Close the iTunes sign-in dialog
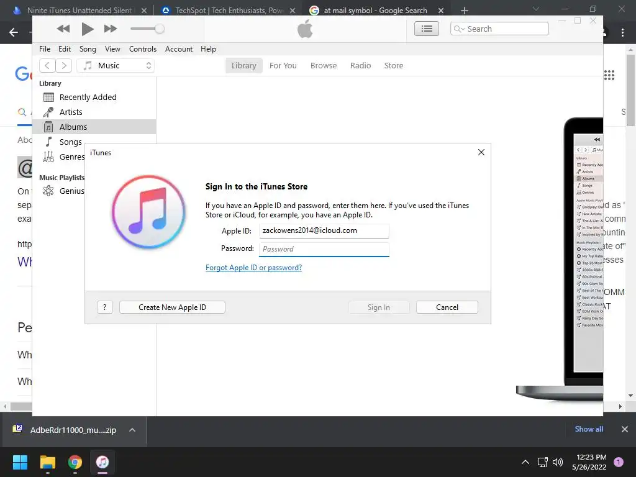The width and height of the screenshot is (636, 477). pos(481,152)
